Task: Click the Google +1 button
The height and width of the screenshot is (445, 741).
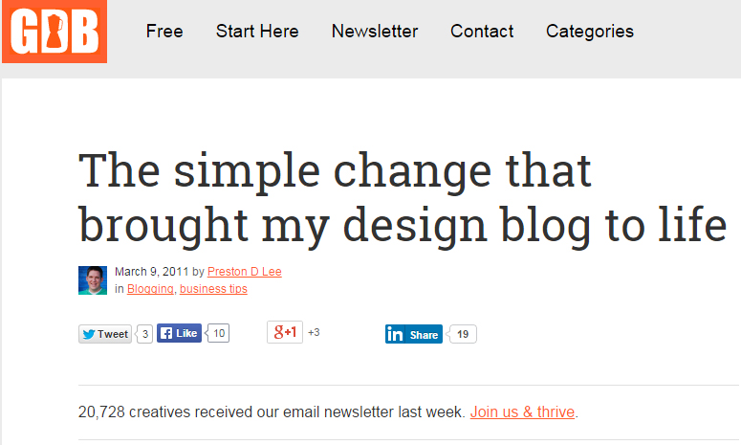Action: pyautogui.click(x=285, y=332)
